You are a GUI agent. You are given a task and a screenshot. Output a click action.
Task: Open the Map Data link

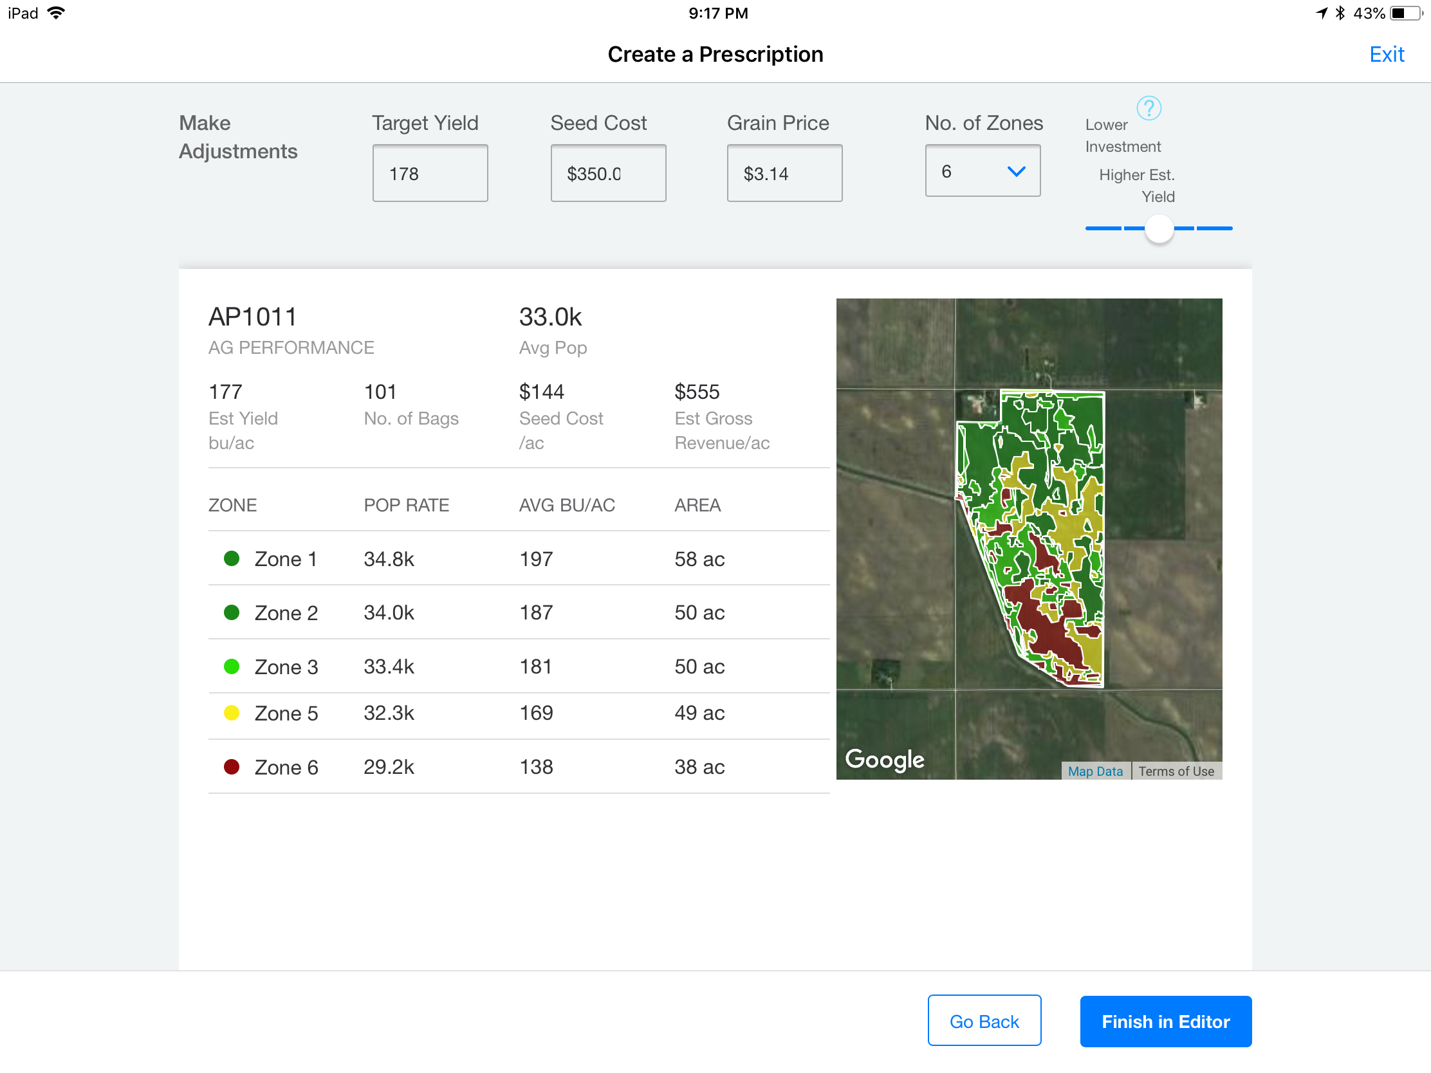(1094, 771)
